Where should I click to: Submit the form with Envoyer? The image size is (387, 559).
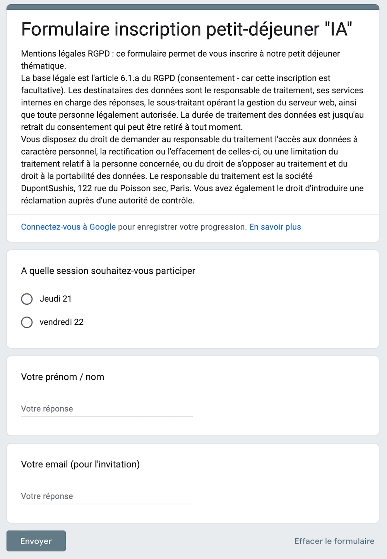coord(36,541)
